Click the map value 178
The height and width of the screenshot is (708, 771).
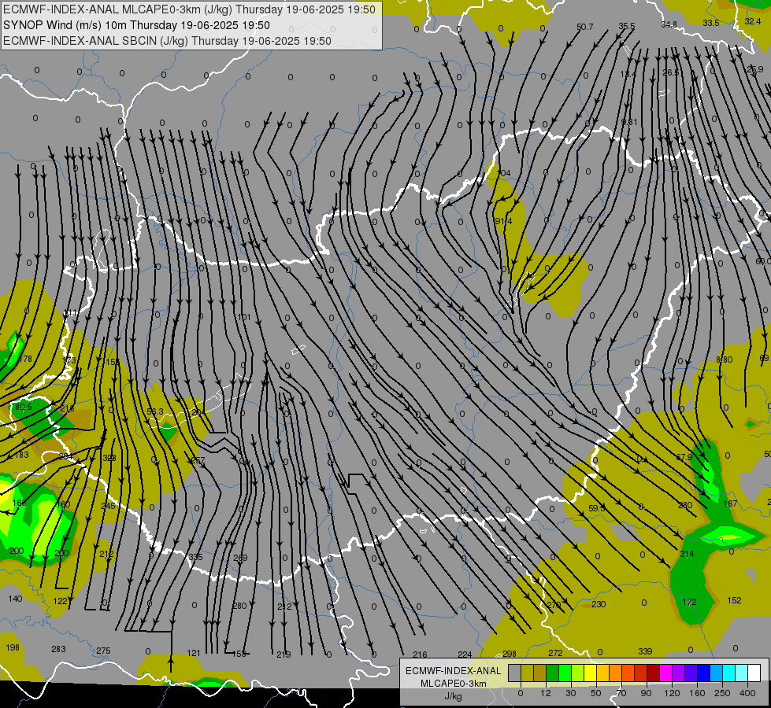pyautogui.click(x=25, y=359)
